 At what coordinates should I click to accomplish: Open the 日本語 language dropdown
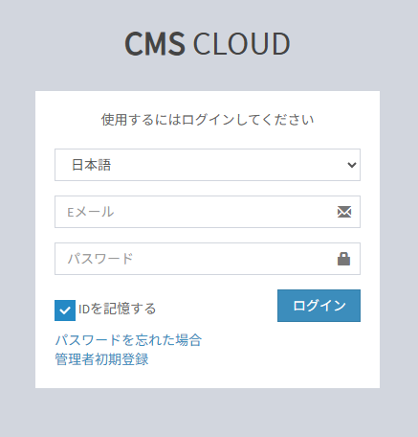[208, 165]
